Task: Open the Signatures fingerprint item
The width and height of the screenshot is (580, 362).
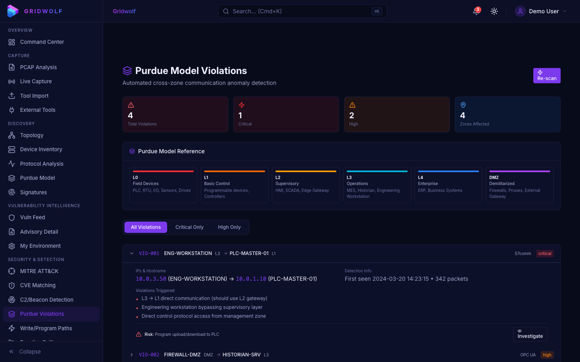Action: coord(33,192)
